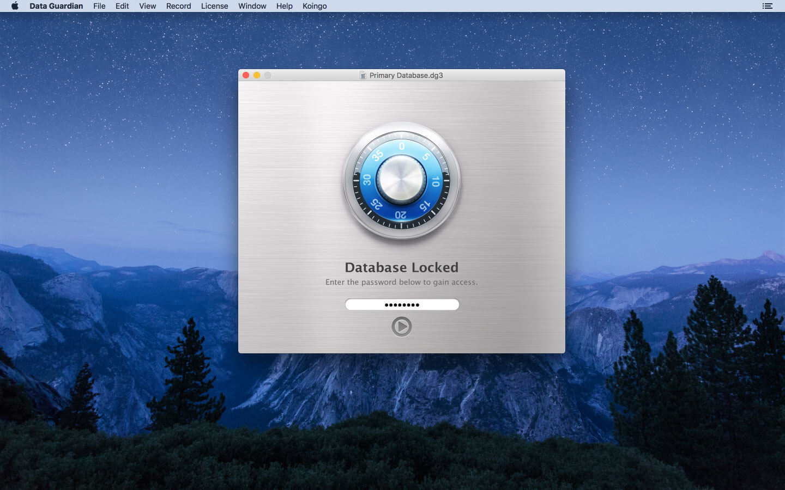Click the Data Guardian application menu
The image size is (785, 490).
(x=56, y=6)
